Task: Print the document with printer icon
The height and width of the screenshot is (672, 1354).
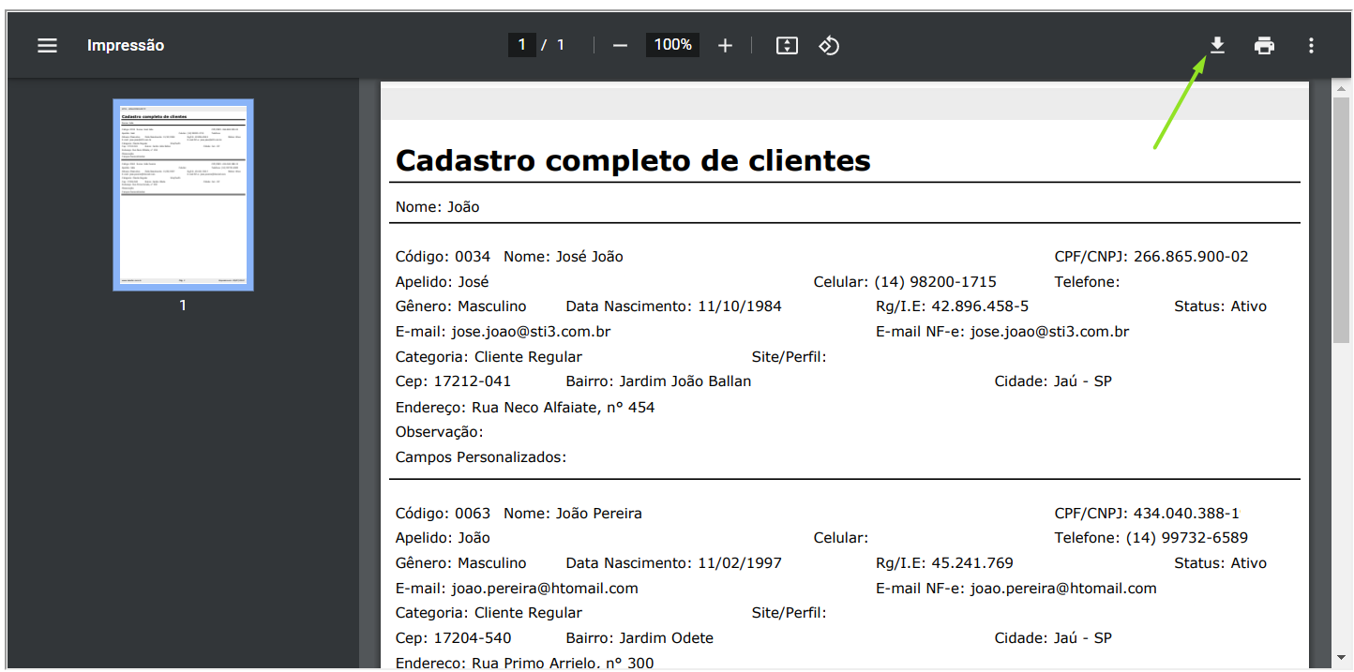Action: 1265,45
